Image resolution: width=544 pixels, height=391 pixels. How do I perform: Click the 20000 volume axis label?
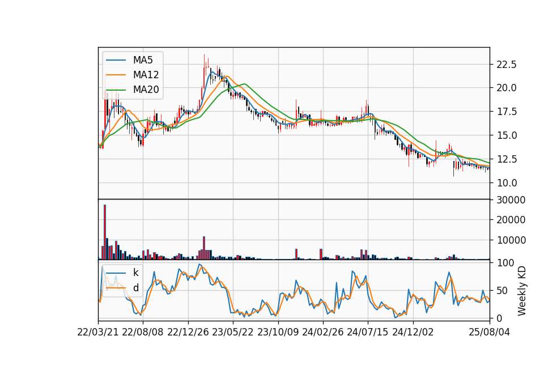point(511,220)
